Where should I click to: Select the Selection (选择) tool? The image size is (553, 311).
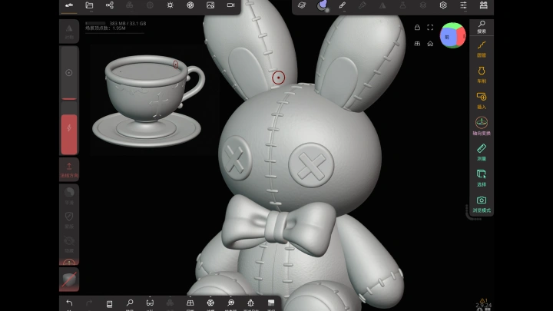[x=482, y=178]
